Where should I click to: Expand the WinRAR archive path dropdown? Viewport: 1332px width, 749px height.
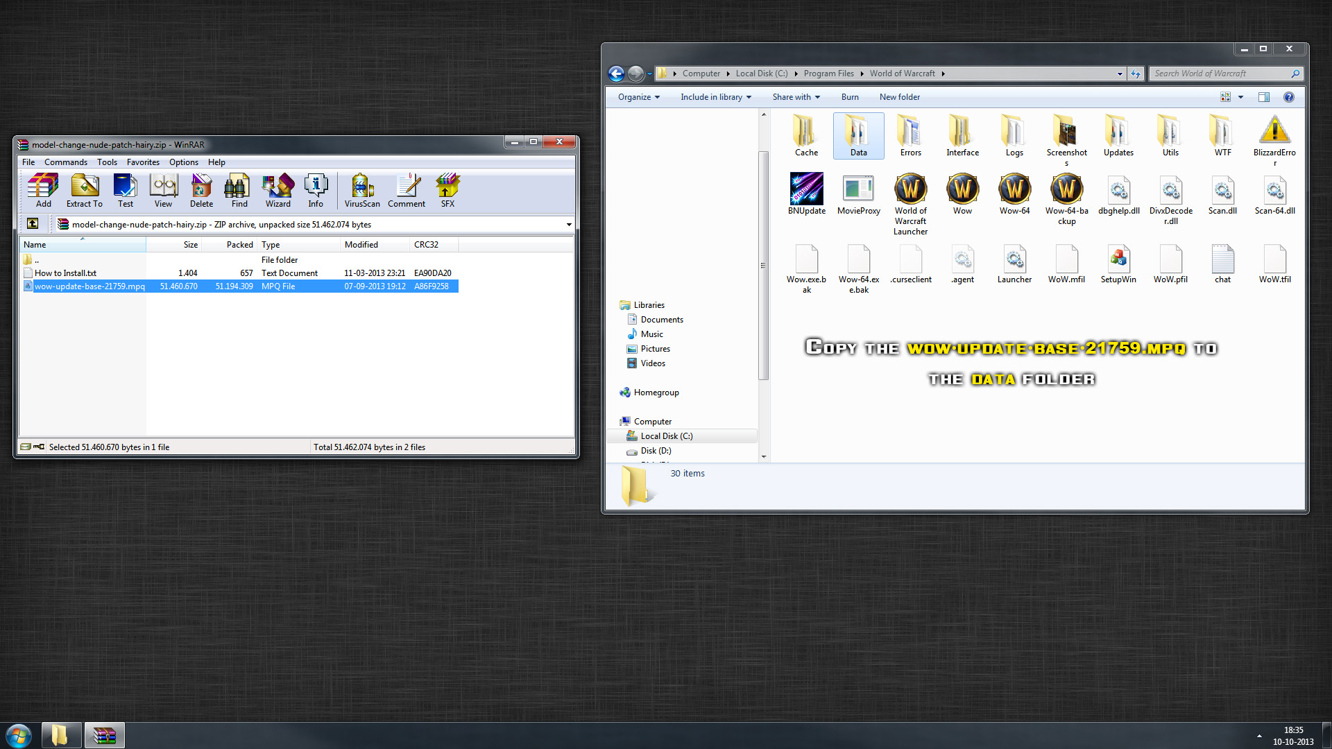tap(569, 225)
